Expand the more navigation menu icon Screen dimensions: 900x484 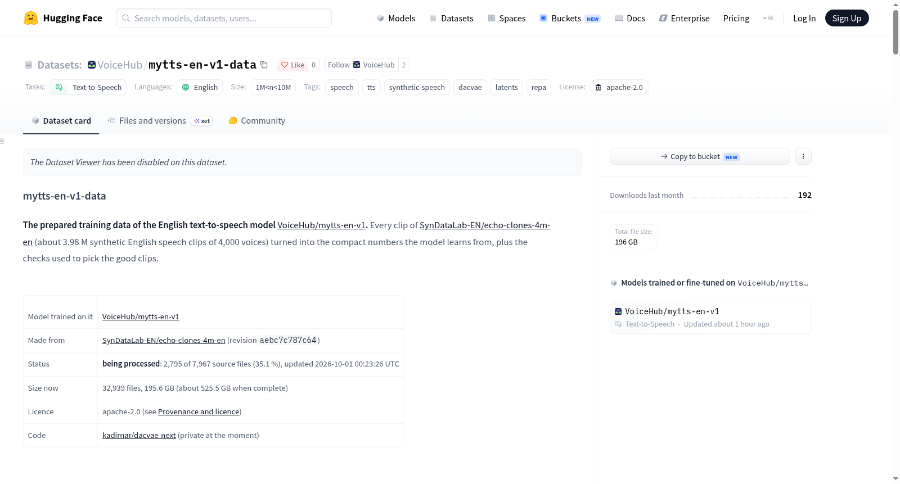768,18
